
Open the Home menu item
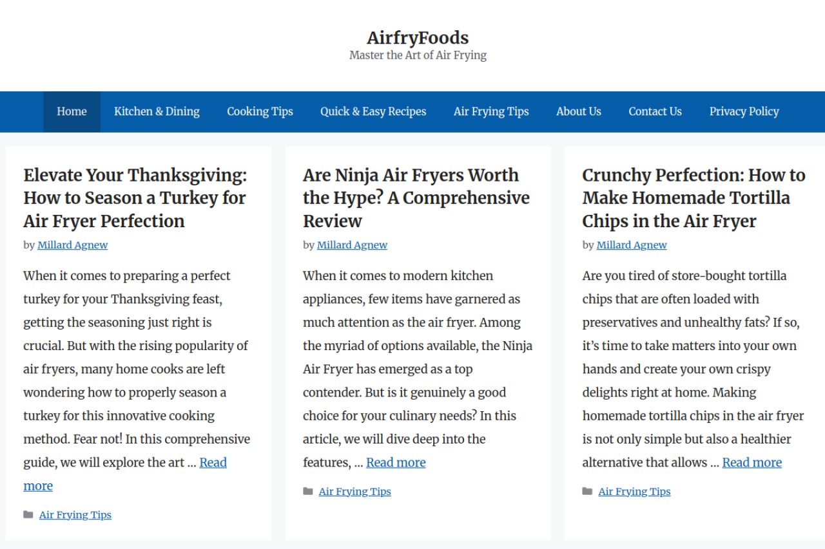(72, 111)
